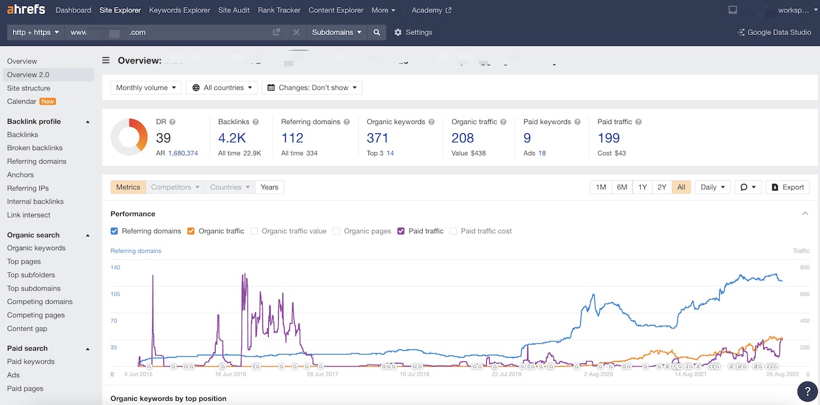Select the Metrics tab

tap(128, 187)
